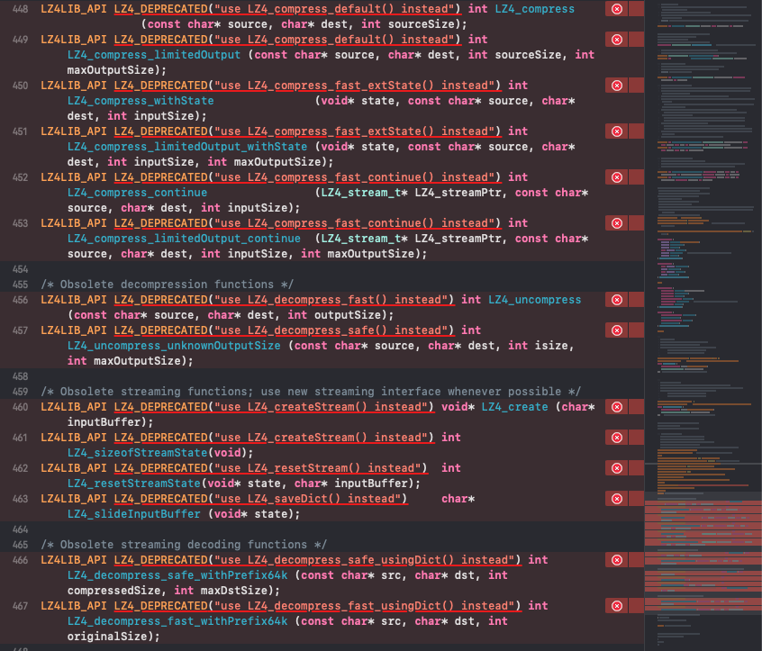Screen dimensions: 762x651
Task: Click 'maxOutputSize);' on line 449
Action: (116, 70)
